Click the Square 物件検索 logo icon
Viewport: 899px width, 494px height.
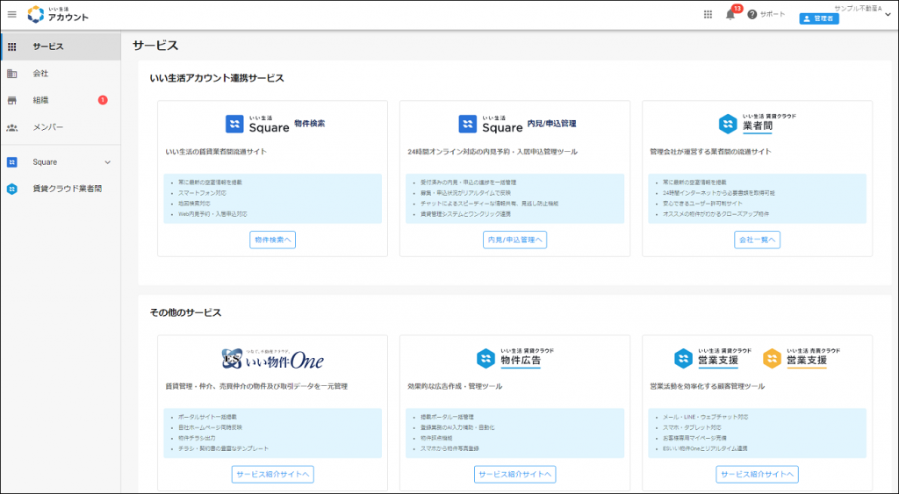tap(235, 124)
